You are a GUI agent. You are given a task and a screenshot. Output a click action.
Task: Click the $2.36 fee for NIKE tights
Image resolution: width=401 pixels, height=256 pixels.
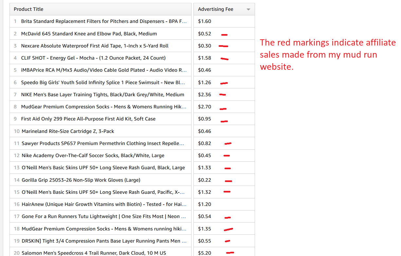[205, 95]
